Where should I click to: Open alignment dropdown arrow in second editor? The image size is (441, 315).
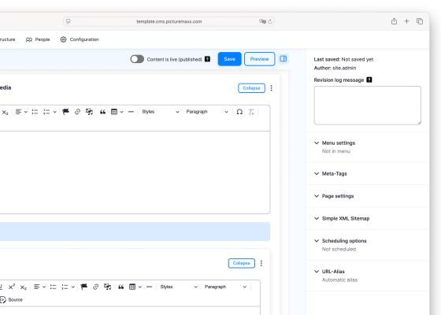tap(44, 287)
